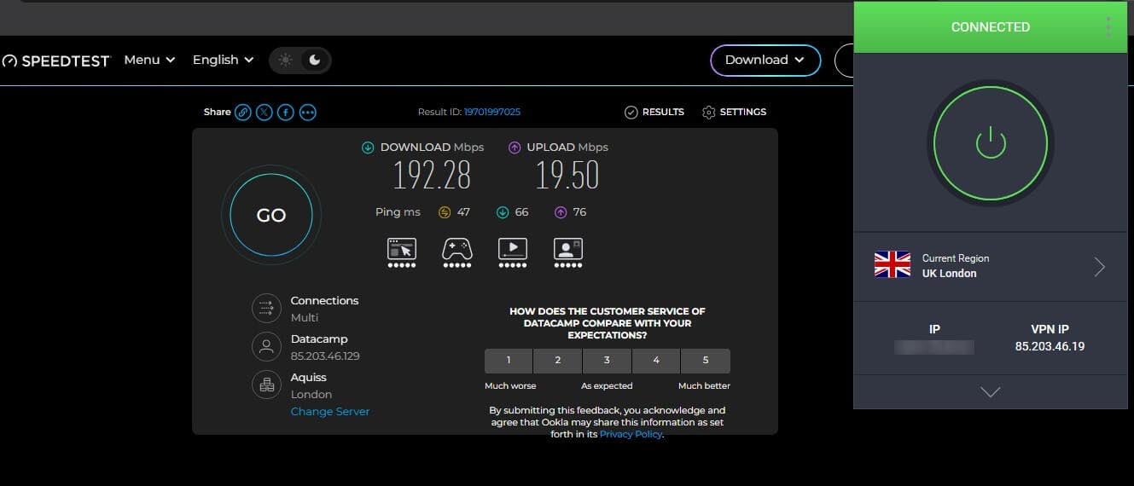Start test with GO button
Image resolution: width=1134 pixels, height=486 pixels.
point(271,215)
